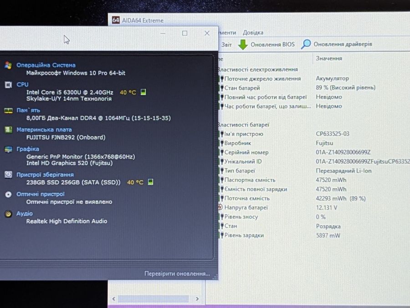
Task: Select the value 89 % (Високий рівень)
Action: click(345, 87)
